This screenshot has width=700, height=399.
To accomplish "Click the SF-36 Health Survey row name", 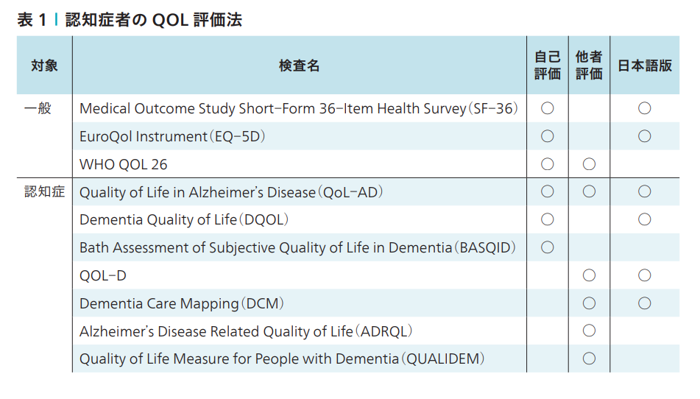I will 298,109.
